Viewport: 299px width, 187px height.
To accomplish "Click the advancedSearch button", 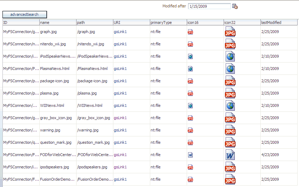I will 25,14.
